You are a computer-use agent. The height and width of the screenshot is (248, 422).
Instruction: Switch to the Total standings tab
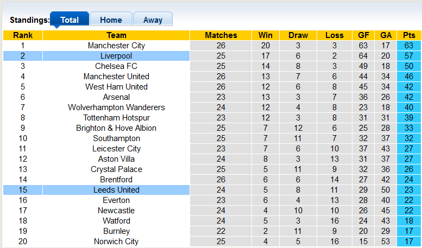point(69,20)
